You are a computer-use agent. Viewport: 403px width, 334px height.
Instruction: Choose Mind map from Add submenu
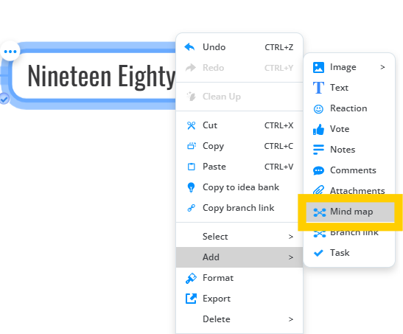coord(350,212)
